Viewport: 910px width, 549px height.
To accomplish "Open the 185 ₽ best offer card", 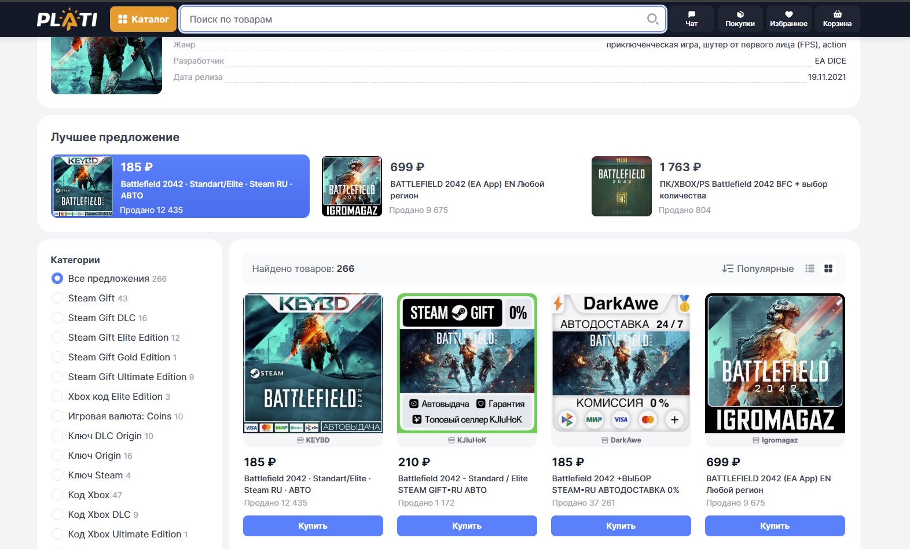I will click(180, 186).
